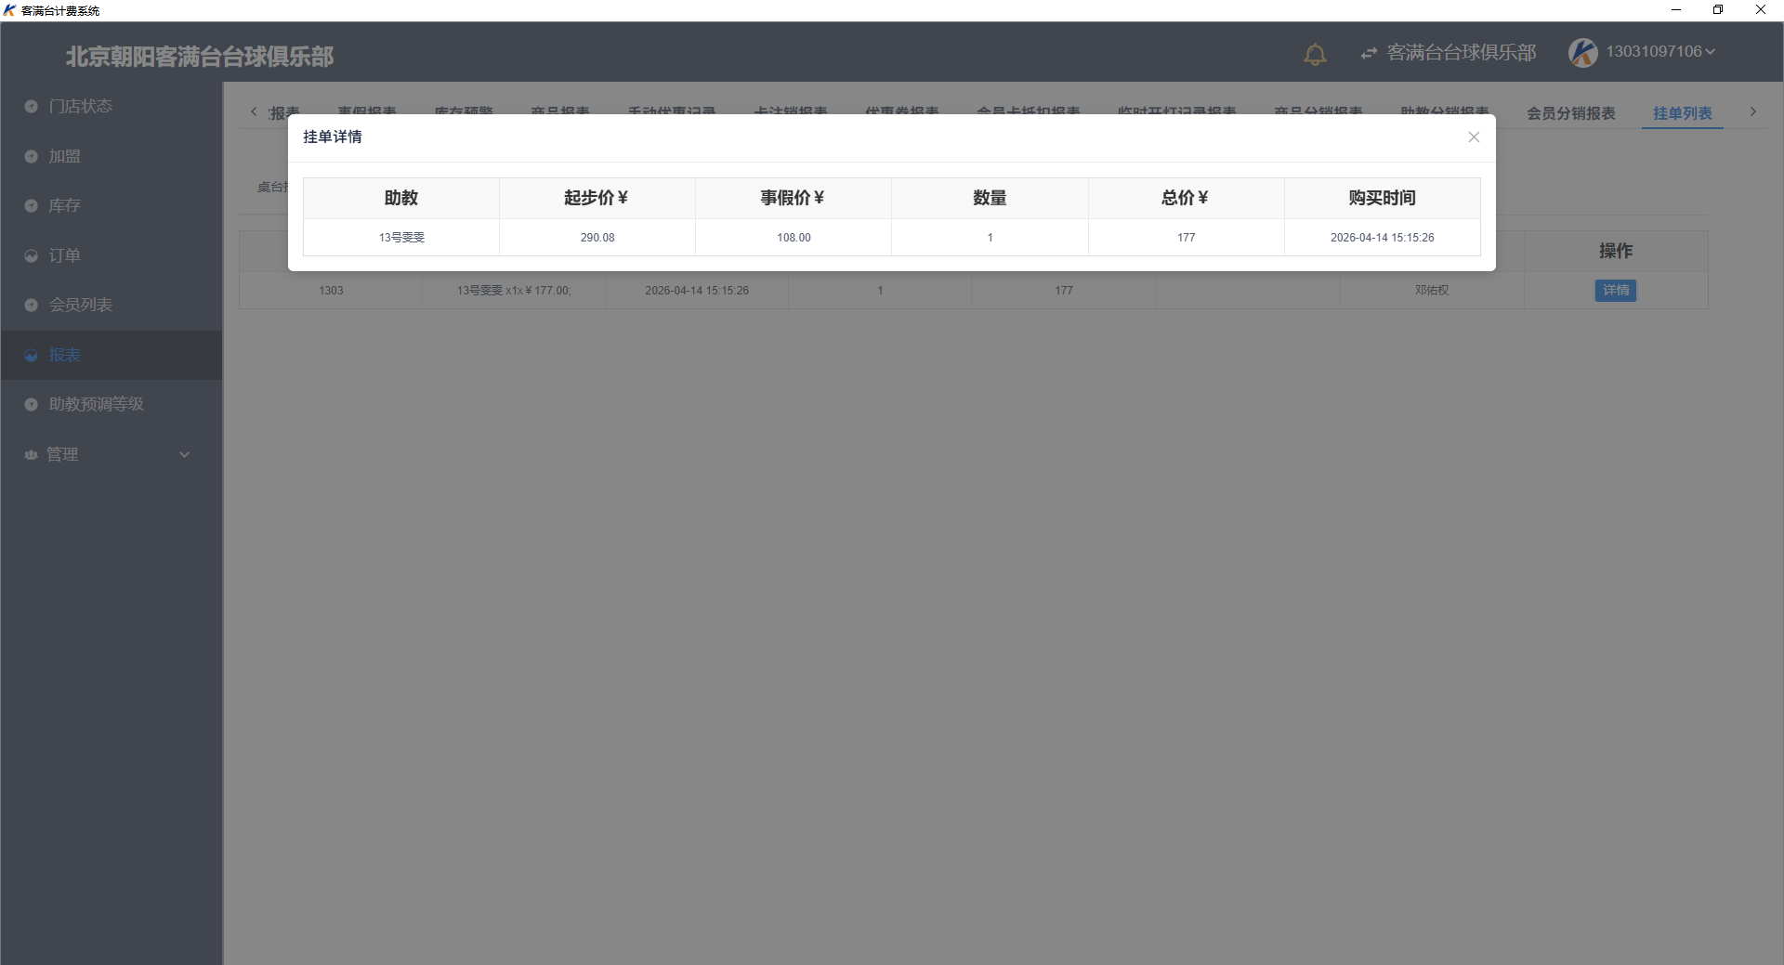Click the 报表 sidebar icon
The width and height of the screenshot is (1784, 965).
[31, 355]
